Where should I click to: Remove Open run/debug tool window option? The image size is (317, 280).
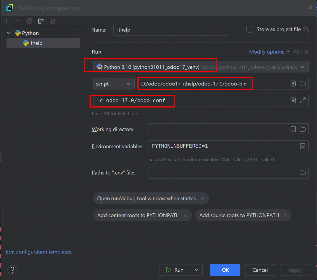click(202, 198)
